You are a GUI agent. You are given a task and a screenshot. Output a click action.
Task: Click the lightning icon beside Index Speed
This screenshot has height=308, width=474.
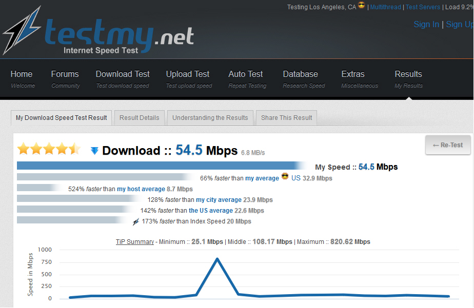[135, 221]
